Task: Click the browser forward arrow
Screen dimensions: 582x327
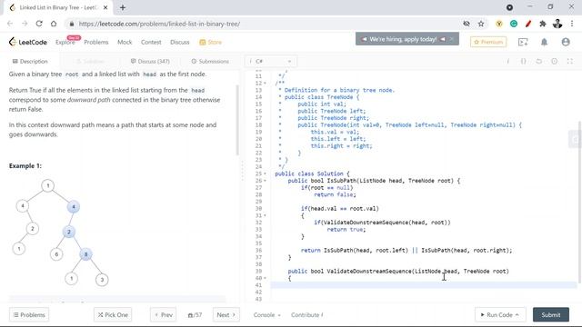Action: point(25,24)
